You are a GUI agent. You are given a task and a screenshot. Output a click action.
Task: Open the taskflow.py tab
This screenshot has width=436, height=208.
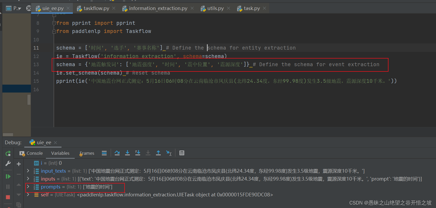[x=96, y=8]
